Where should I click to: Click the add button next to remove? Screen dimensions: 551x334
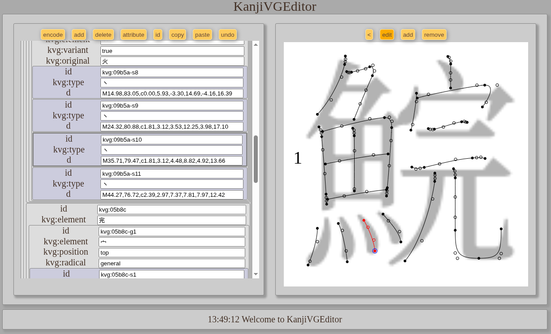pos(408,35)
